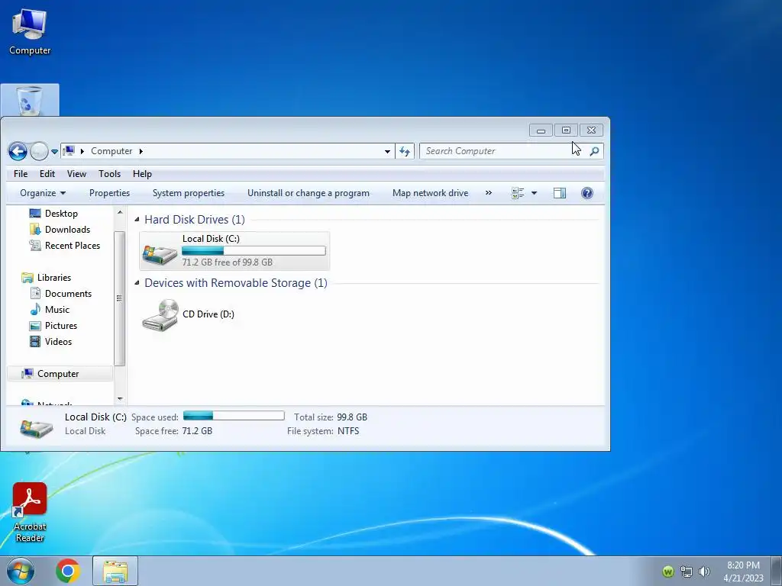
Task: Click the Space used bar in details pane
Action: 234,416
